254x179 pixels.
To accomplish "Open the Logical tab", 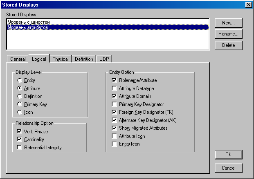I will tap(39, 59).
